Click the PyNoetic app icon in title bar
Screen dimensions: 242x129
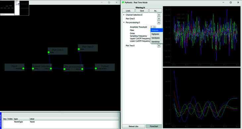(x=123, y=2)
